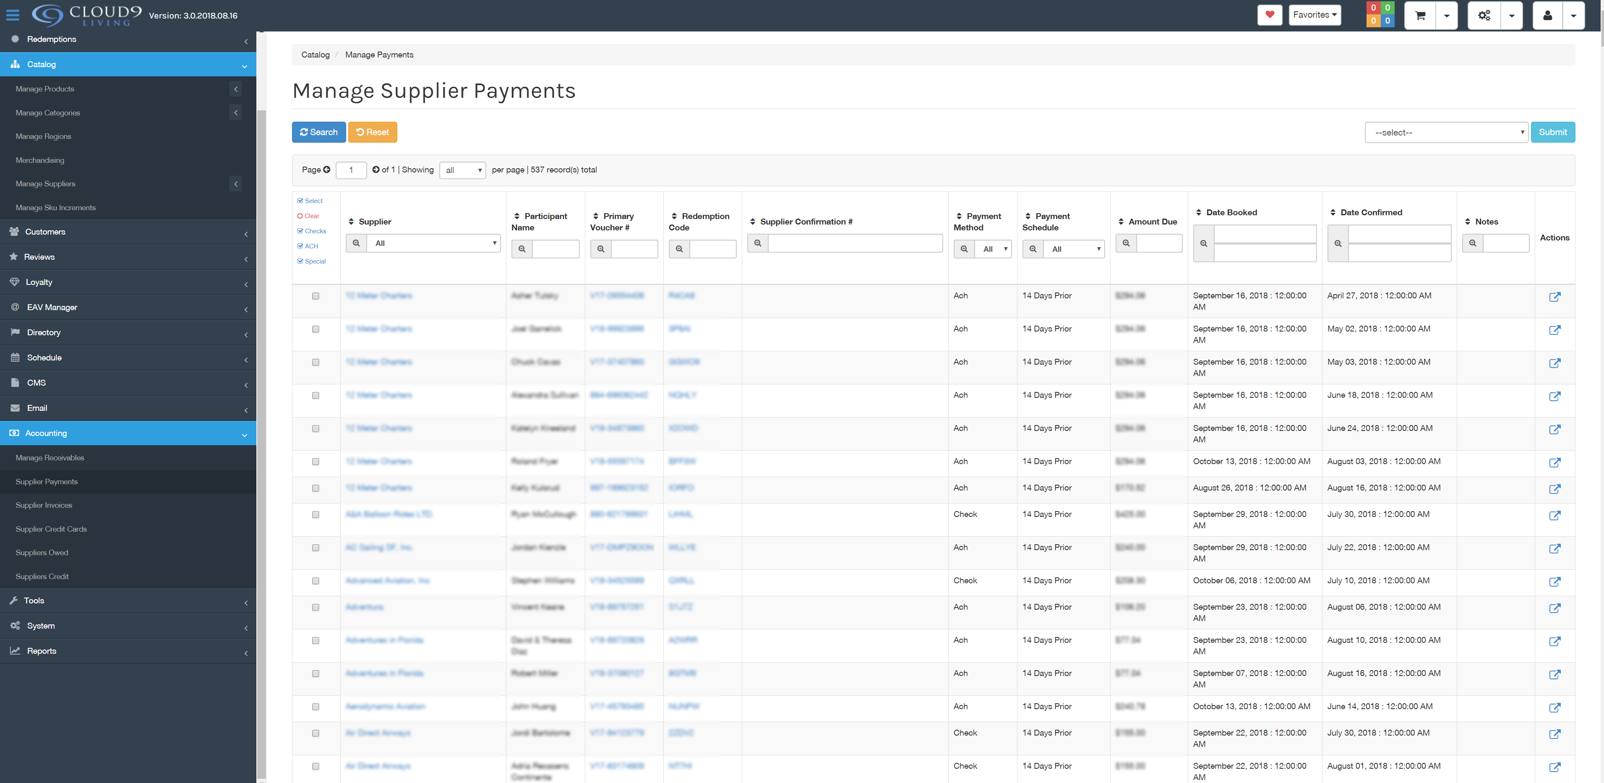Click sort icon on Amount Due column
The height and width of the screenshot is (783, 1604).
(1121, 222)
